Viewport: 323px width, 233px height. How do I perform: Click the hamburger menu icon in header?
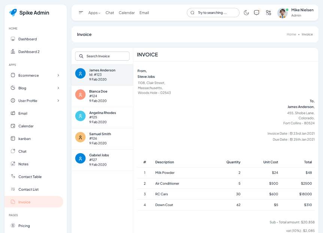tap(81, 13)
